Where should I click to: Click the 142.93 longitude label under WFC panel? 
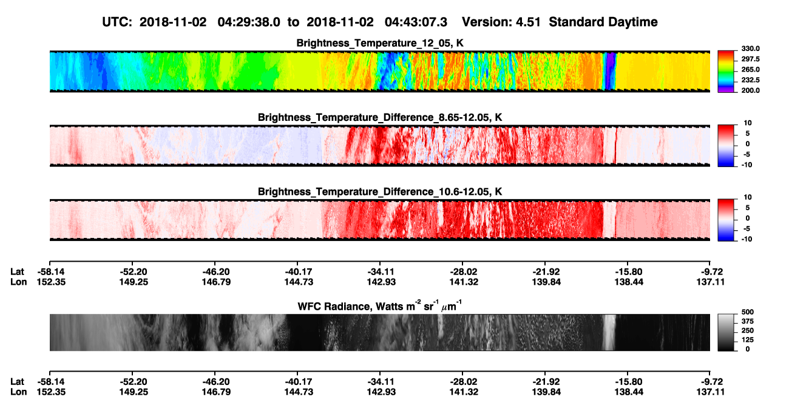tap(380, 392)
